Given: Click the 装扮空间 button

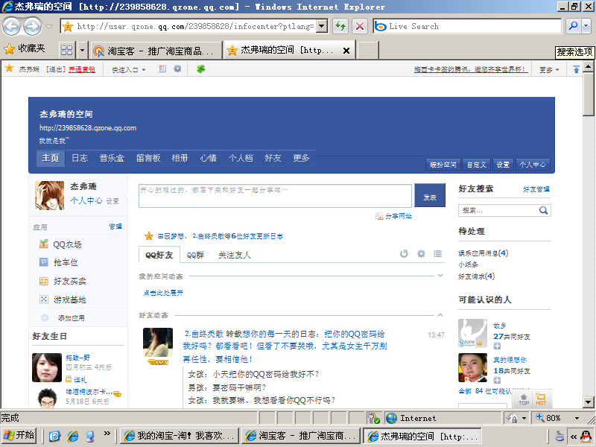Looking at the screenshot, I should (x=443, y=165).
